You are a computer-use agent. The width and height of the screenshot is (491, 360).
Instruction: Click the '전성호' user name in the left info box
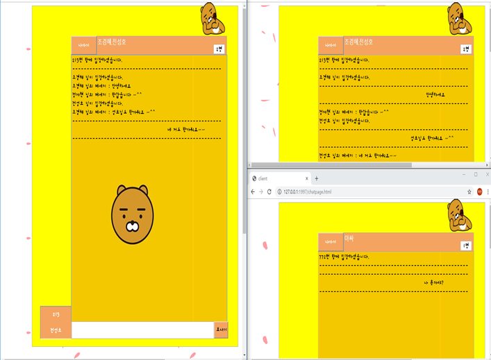click(x=56, y=330)
